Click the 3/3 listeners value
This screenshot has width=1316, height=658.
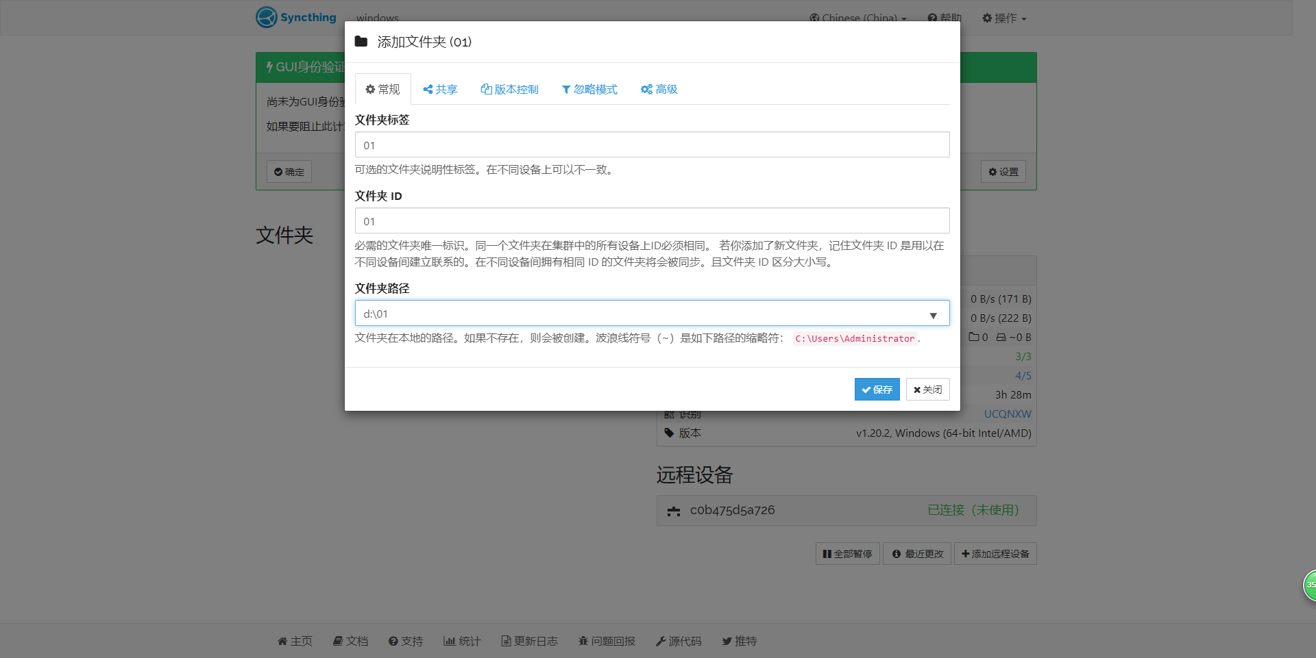click(1023, 356)
